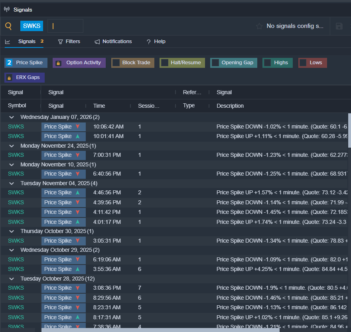
Task: Collapse the Tuesday October 28, 2025 group
Action: [12, 279]
